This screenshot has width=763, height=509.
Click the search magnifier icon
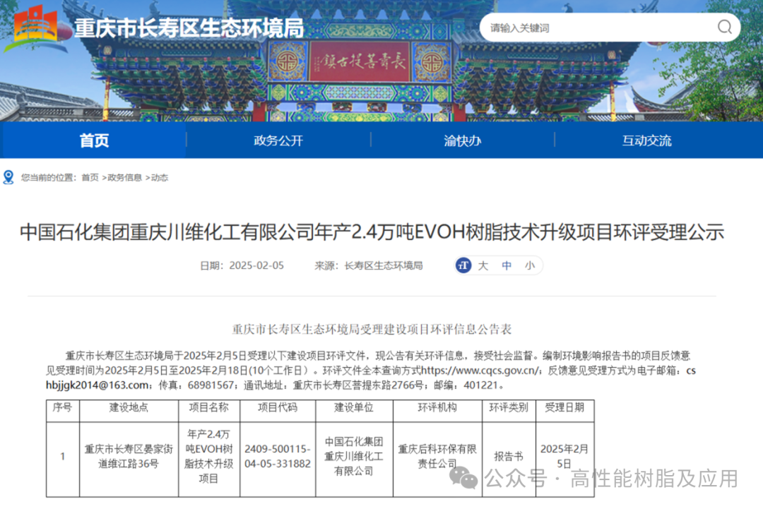(x=725, y=28)
